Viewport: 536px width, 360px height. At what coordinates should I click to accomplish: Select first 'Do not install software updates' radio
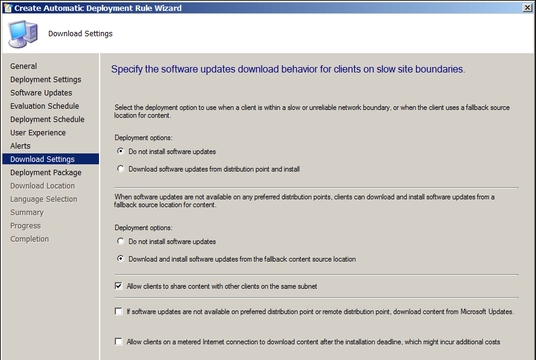121,152
